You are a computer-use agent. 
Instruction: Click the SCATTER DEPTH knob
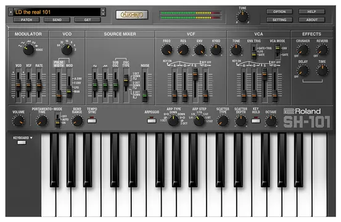pyautogui.click(x=240, y=121)
